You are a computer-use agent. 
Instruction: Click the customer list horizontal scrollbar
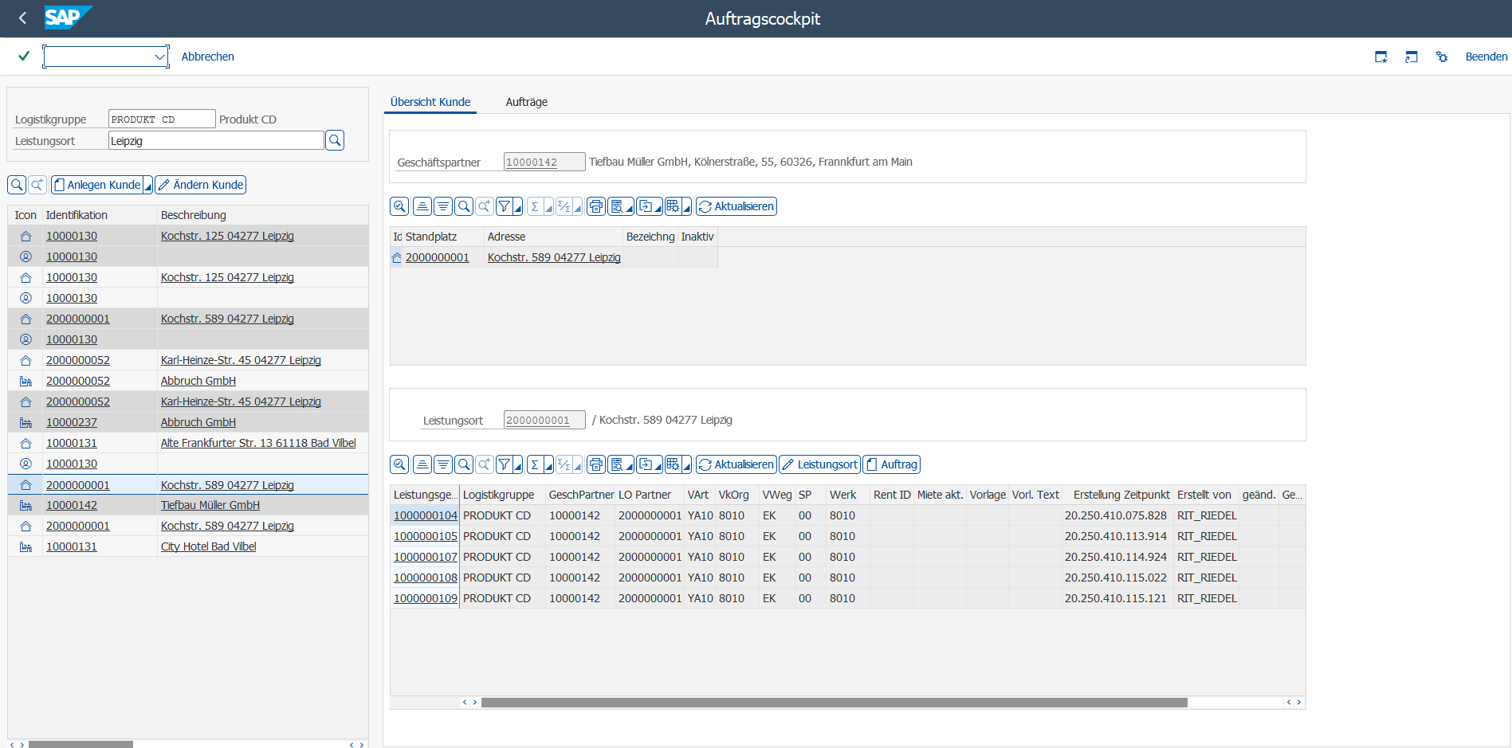pyautogui.click(x=81, y=745)
